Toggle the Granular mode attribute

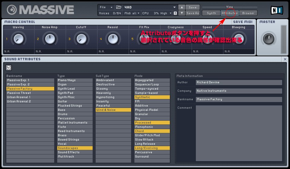point(152,114)
